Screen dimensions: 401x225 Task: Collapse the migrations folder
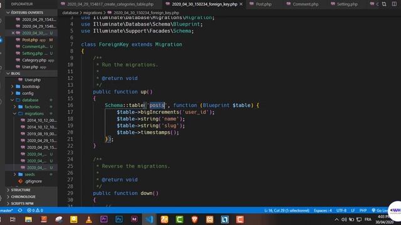pyautogui.click(x=34, y=114)
